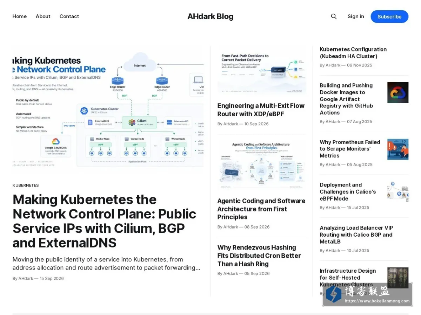Click the Prometheus article warning thumbnail
Screen dimensions: 421x315
click(398, 149)
